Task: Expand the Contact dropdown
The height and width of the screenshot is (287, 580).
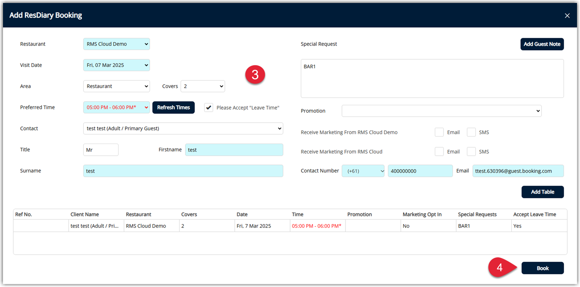Action: (x=183, y=129)
